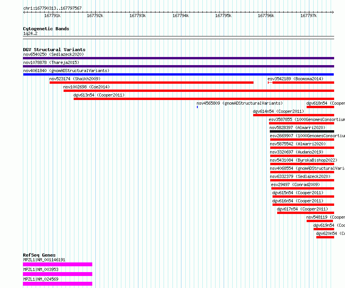Click the 167794k ruler tick label
Screen dimensions: 345x288
181,16
